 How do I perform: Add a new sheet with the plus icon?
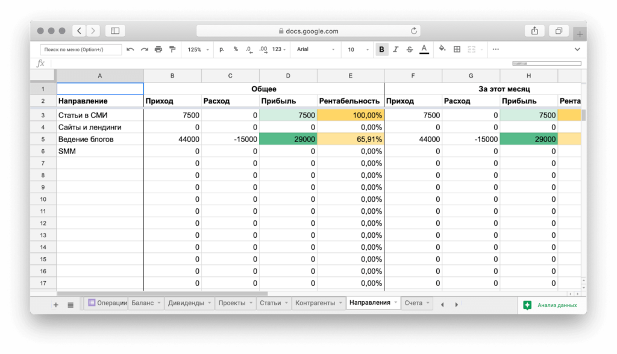click(x=56, y=305)
